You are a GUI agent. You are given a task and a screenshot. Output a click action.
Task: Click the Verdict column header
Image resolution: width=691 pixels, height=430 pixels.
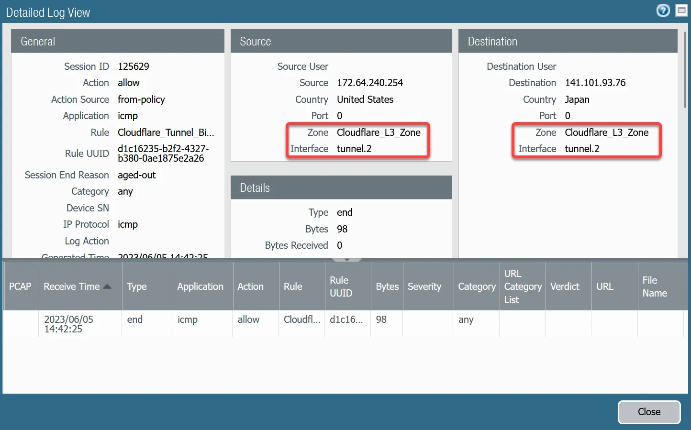pyautogui.click(x=564, y=286)
